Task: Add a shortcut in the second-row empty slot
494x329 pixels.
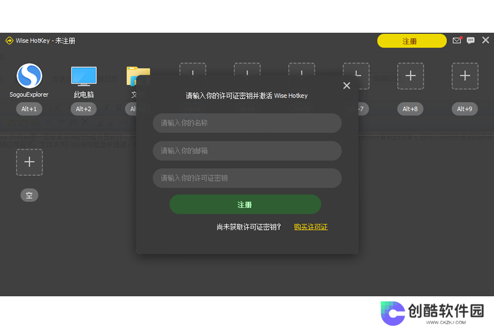Action: [29, 162]
